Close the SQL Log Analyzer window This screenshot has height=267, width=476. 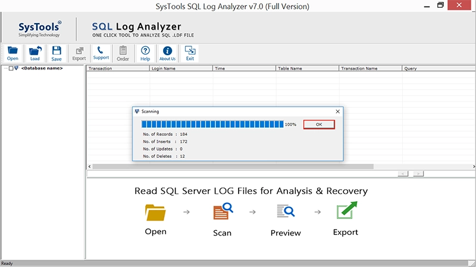[459, 5]
